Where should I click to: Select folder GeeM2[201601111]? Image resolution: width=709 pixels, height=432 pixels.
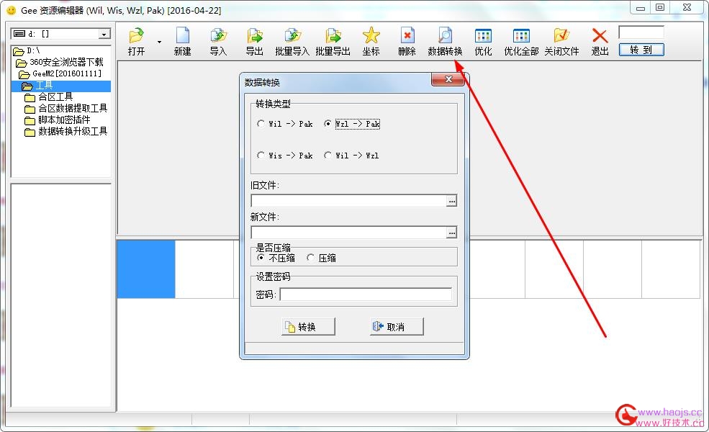coord(60,73)
